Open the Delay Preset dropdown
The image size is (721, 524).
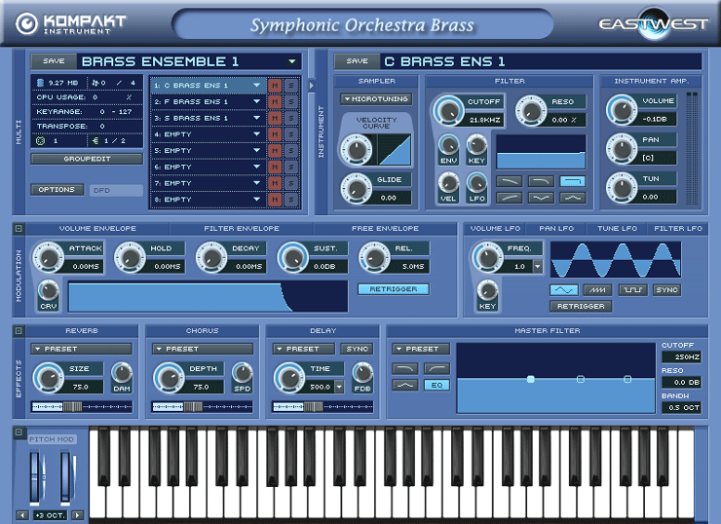304,349
